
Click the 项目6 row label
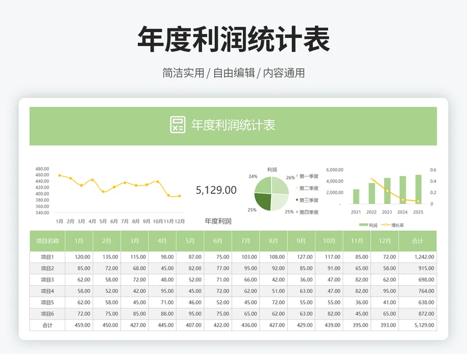[47, 314]
